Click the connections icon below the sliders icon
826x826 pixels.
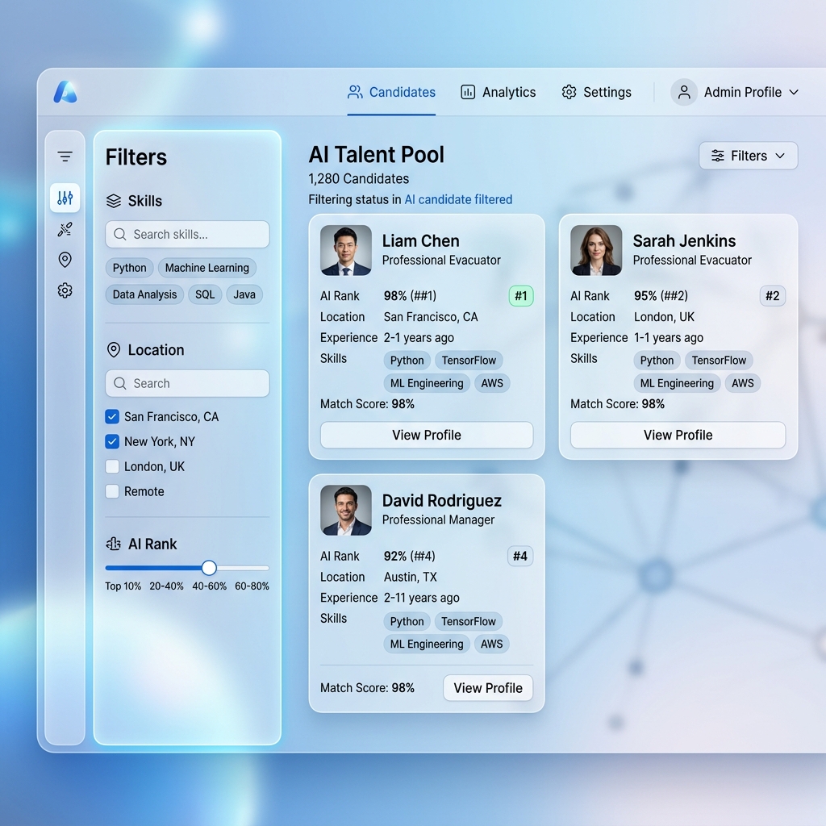pos(65,228)
